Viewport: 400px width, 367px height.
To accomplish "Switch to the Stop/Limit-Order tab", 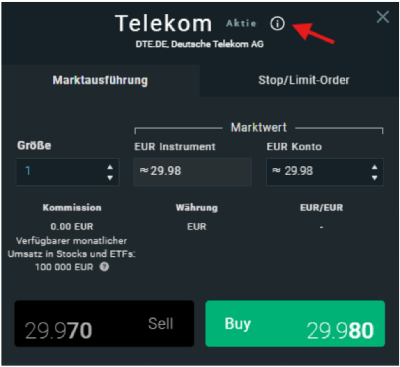I will 305,80.
